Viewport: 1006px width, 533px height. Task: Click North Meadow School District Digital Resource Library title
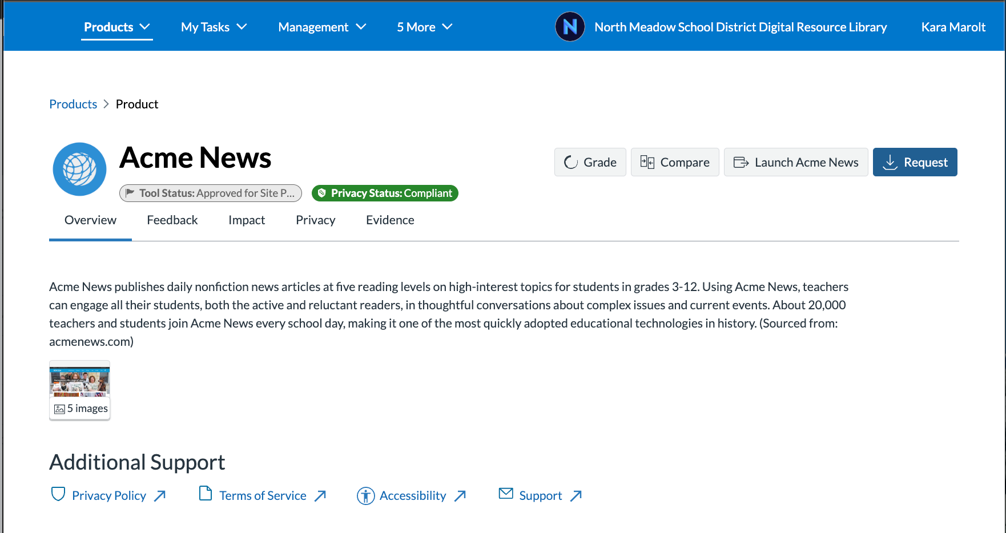741,27
